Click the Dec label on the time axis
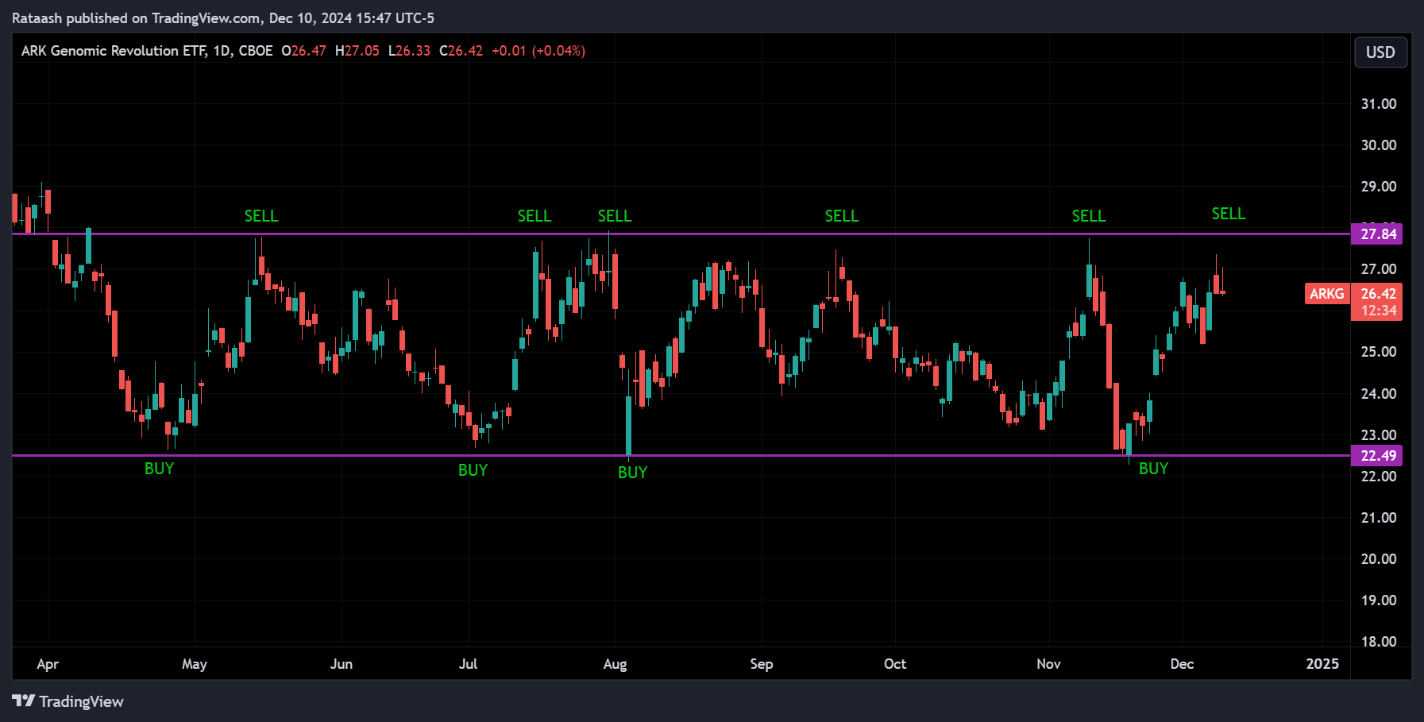1424x722 pixels. coord(1182,664)
